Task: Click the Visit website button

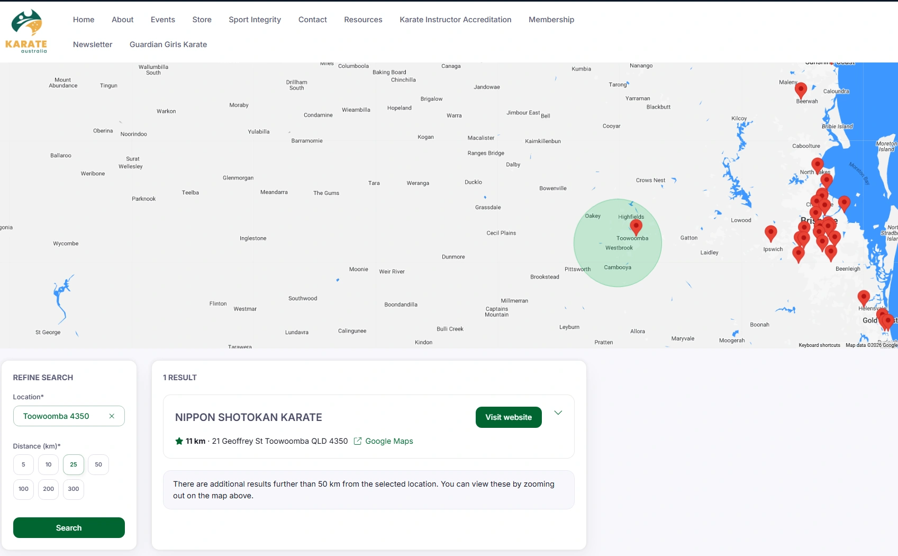Action: pyautogui.click(x=509, y=417)
